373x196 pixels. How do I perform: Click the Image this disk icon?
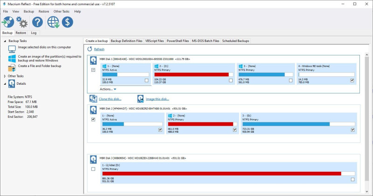(141, 99)
